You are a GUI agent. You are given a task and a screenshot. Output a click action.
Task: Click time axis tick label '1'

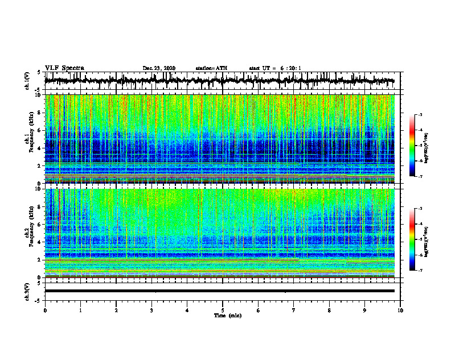80,310
